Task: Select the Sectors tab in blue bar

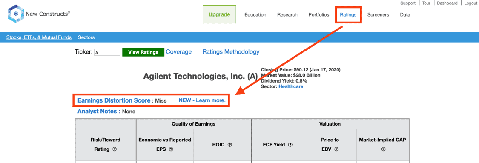Action: (86, 37)
